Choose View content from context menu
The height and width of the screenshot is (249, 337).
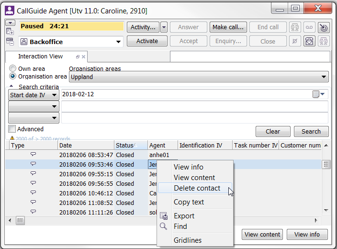(x=194, y=178)
